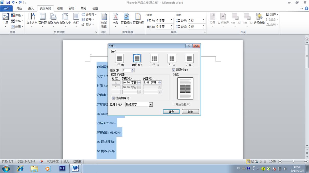Open the 水印 watermark tool
This screenshot has width=309, height=173.
pyautogui.click(x=115, y=20)
